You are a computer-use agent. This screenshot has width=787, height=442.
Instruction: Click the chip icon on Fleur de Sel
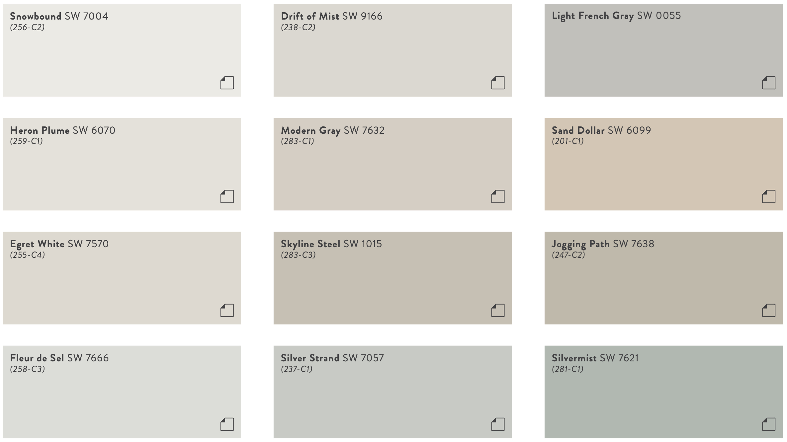point(227,424)
